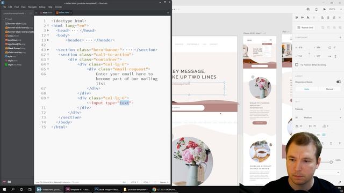Collapse the body tag on line 12
The width and height of the screenshot is (344, 193).
click(x=48, y=35)
